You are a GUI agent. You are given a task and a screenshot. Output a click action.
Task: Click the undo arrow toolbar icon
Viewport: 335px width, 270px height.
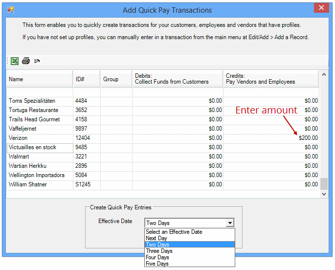tap(37, 61)
